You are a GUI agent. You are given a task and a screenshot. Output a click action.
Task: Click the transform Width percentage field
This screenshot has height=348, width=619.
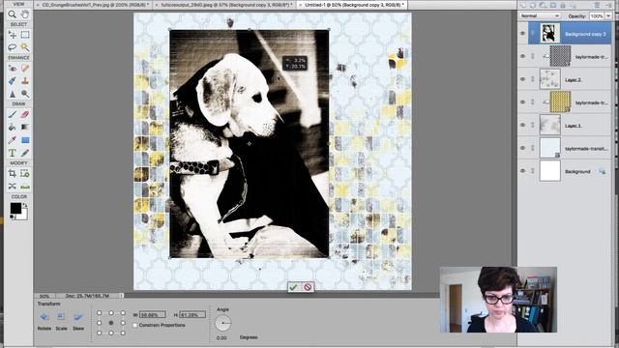[153, 315]
